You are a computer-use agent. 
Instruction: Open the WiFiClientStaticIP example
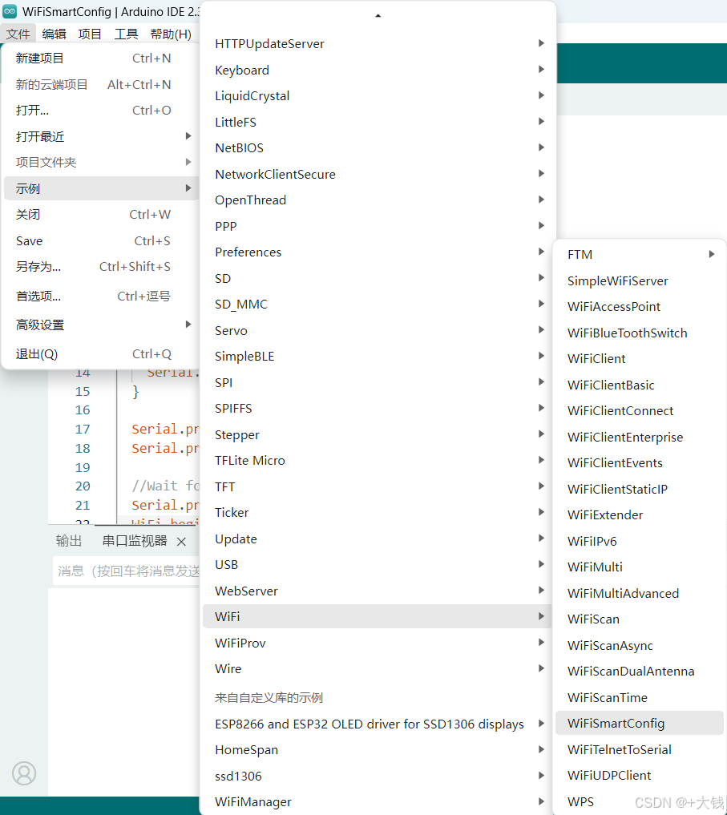[x=640, y=489]
